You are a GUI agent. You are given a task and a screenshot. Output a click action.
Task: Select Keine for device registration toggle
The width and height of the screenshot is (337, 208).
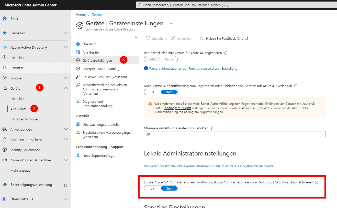click(x=169, y=59)
